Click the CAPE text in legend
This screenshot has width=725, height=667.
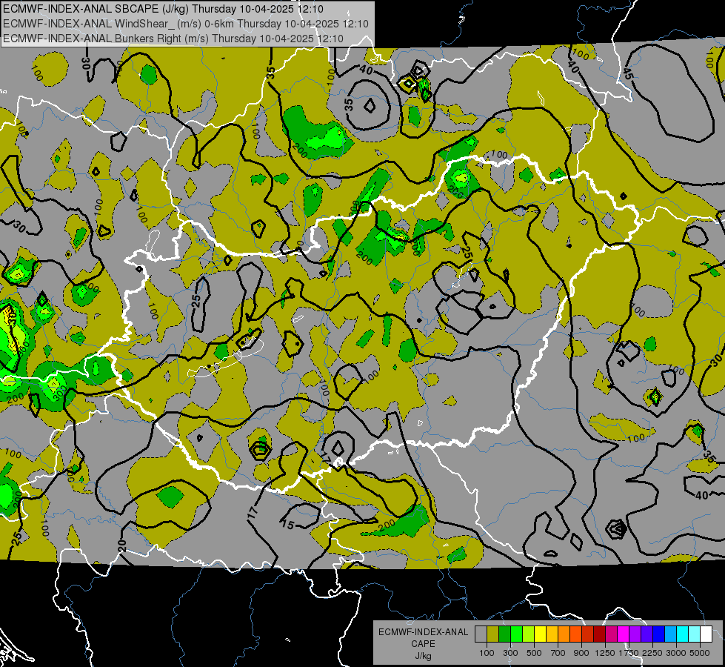coord(424,643)
